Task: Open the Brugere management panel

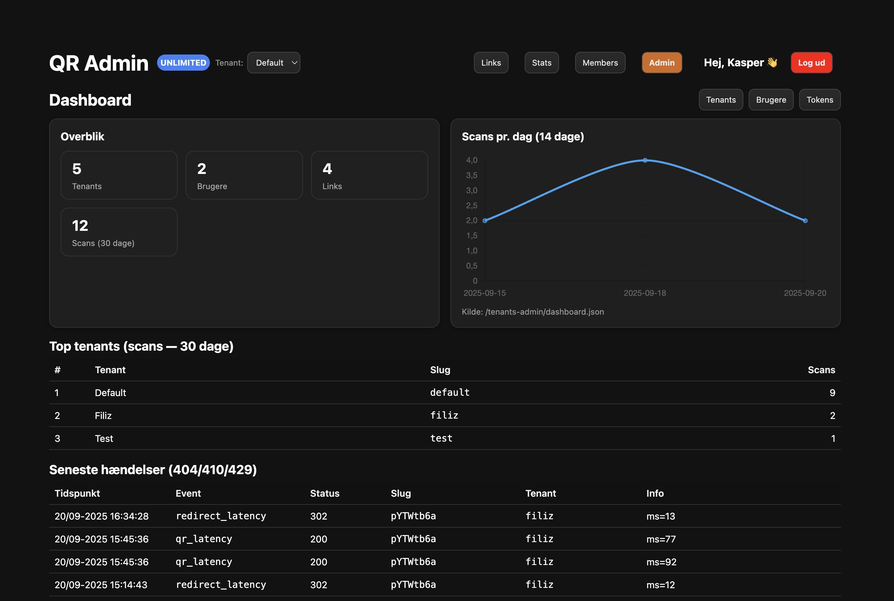Action: pyautogui.click(x=771, y=100)
